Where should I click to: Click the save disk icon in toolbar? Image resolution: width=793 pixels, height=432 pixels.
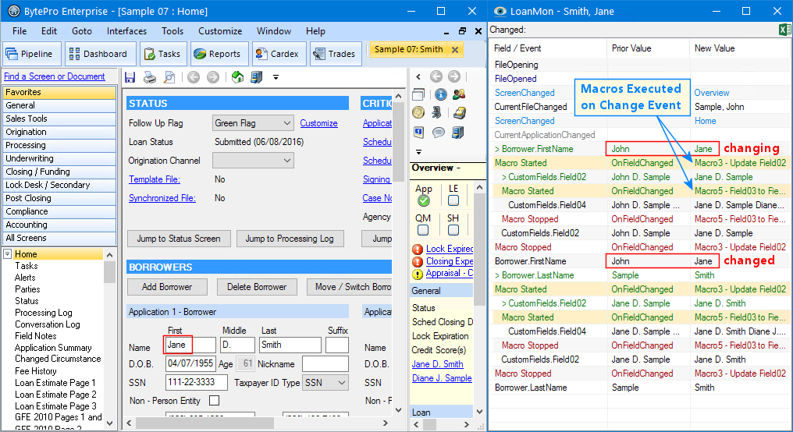point(130,77)
